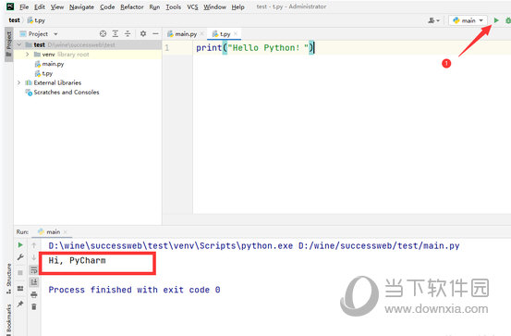
Task: Hide the Project panel with minus icon
Action: point(155,33)
